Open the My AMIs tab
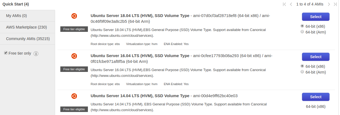The image size is (340, 115). click(x=17, y=16)
